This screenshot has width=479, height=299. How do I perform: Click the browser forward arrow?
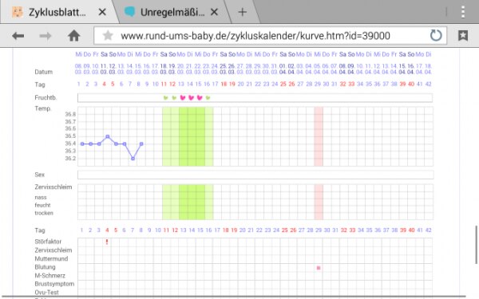pos(46,36)
